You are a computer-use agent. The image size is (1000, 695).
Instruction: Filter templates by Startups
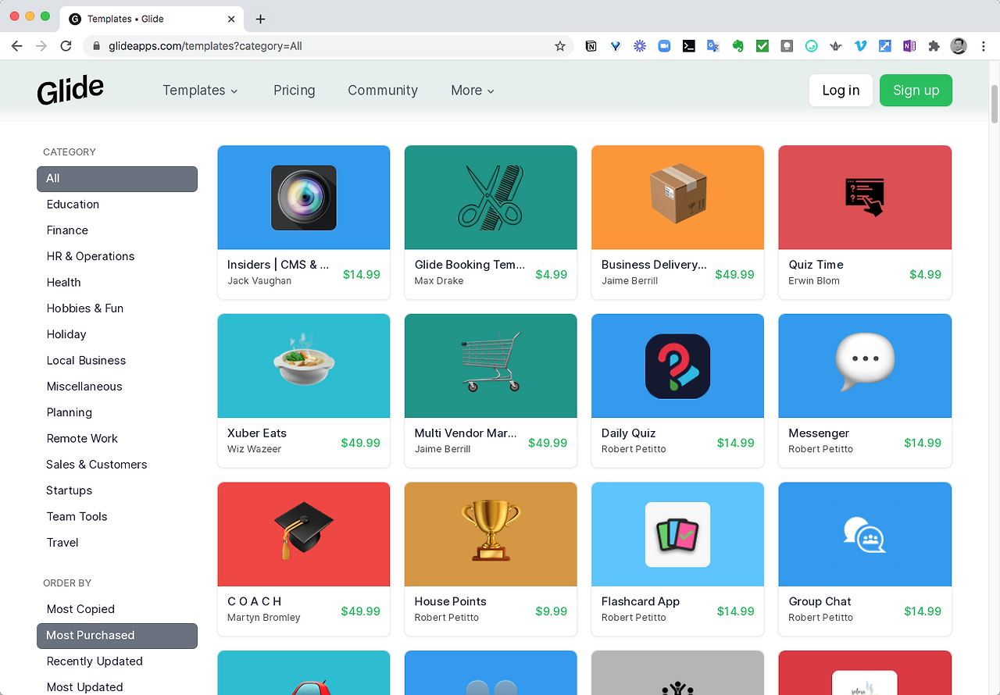(70, 490)
